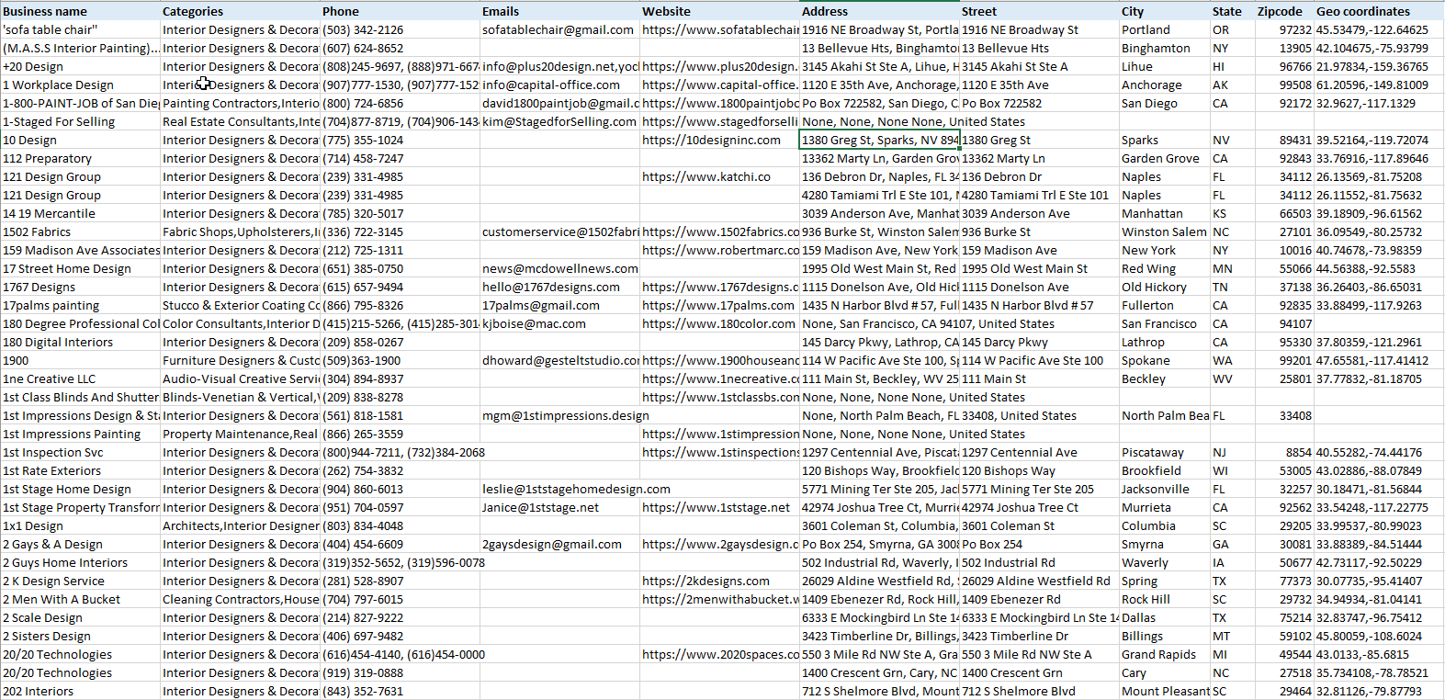The image size is (1445, 700).
Task: Click the "2 Sisters Design" business name cell
Action: [47, 636]
